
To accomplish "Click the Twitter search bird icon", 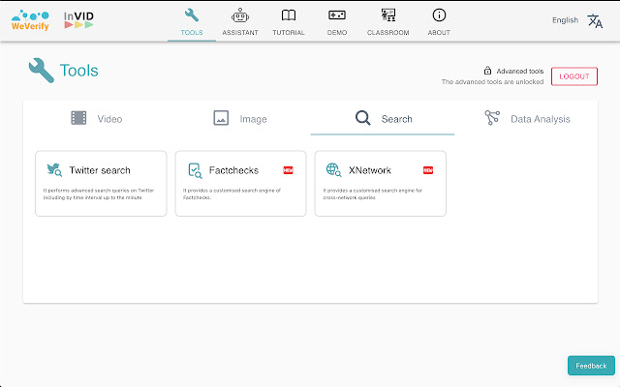I will (54, 170).
